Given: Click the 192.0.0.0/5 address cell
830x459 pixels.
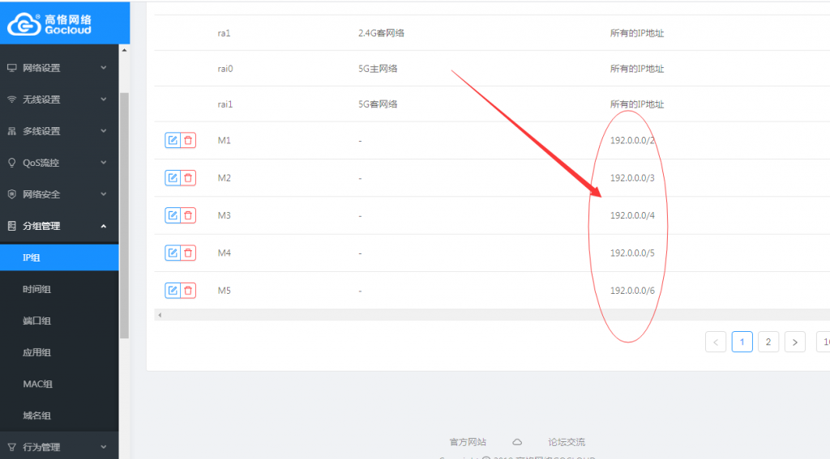Looking at the screenshot, I should pyautogui.click(x=632, y=253).
